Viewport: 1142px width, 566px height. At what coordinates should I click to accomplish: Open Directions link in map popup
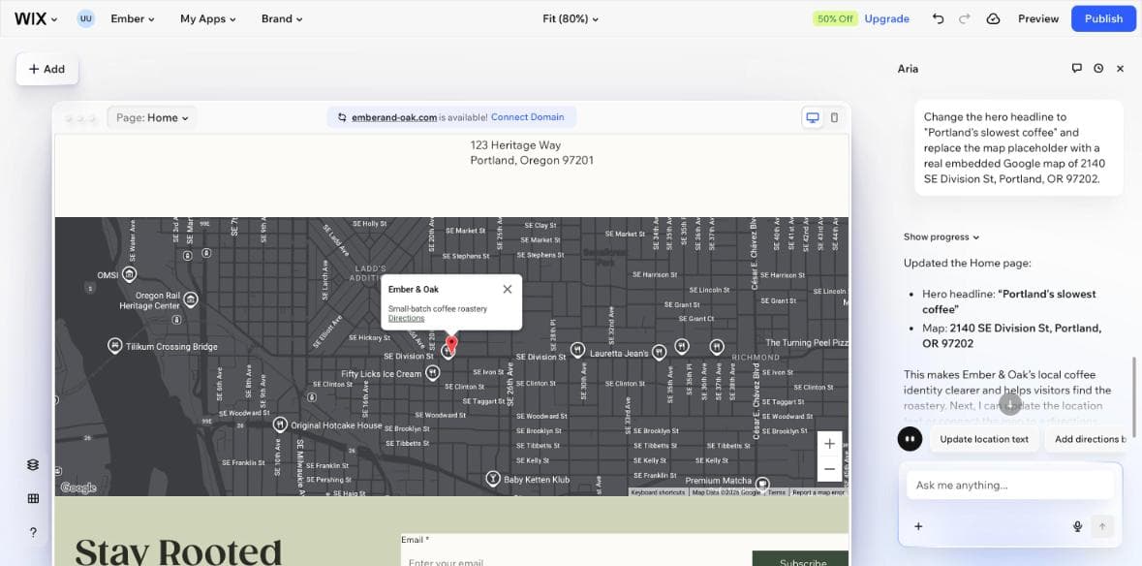[407, 318]
